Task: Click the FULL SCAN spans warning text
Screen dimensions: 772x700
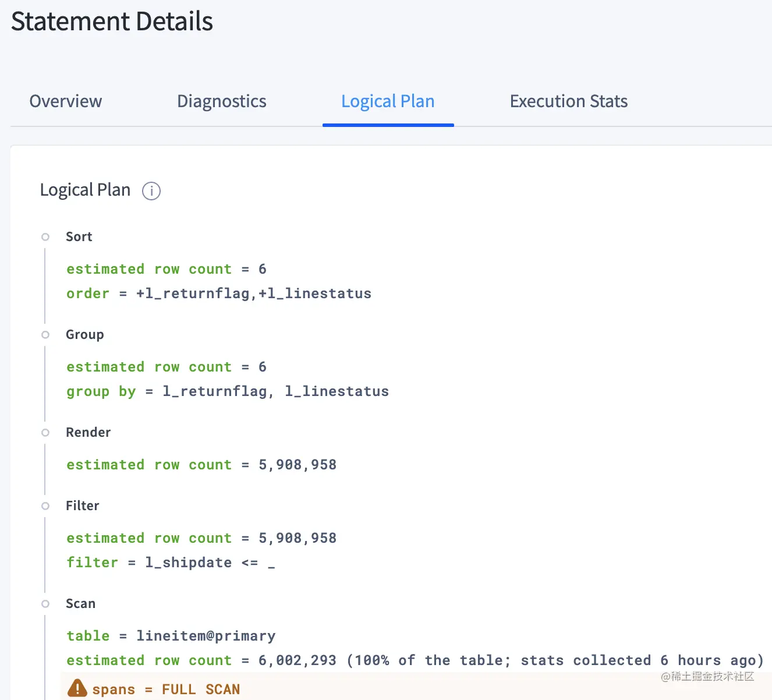Action: point(166,689)
